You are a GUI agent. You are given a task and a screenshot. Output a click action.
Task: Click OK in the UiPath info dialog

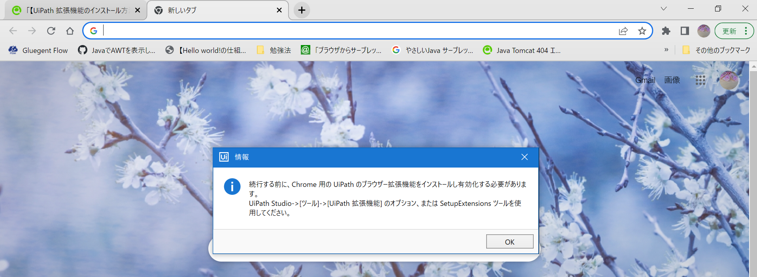coord(510,241)
